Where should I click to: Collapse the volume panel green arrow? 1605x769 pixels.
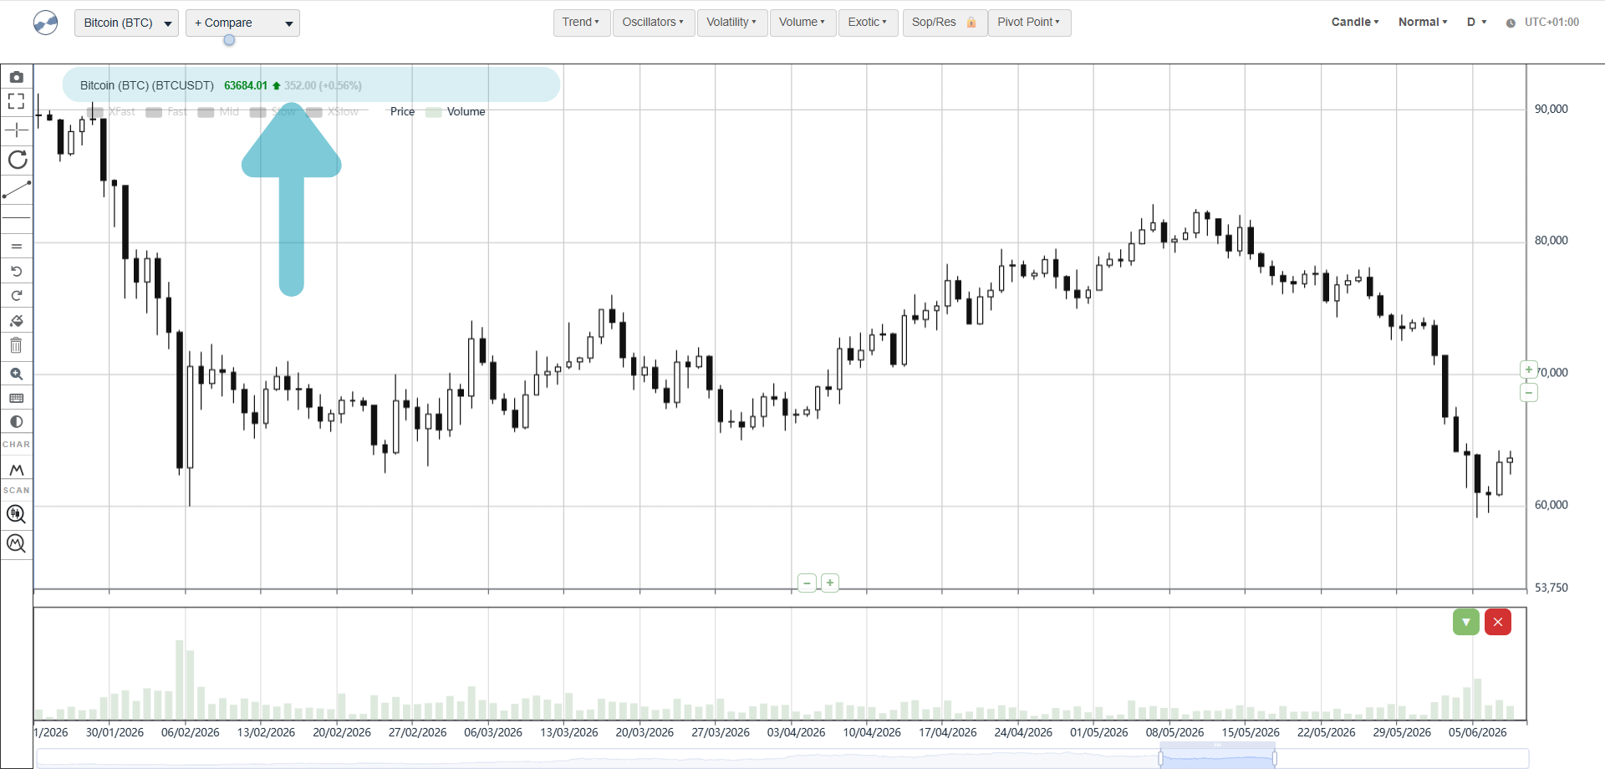(x=1466, y=622)
